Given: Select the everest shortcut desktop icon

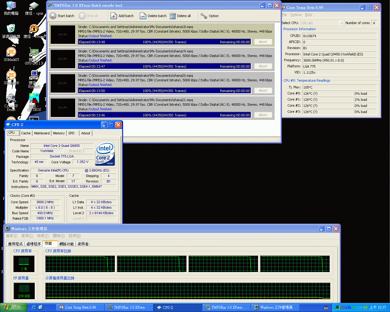Looking at the screenshot, I should coord(34,31).
